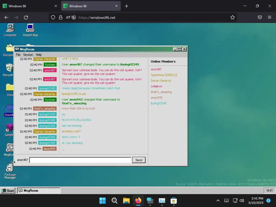Click message 'NO IM NTO ELKAVING'
This screenshot has width=276, height=207.
click(x=76, y=120)
